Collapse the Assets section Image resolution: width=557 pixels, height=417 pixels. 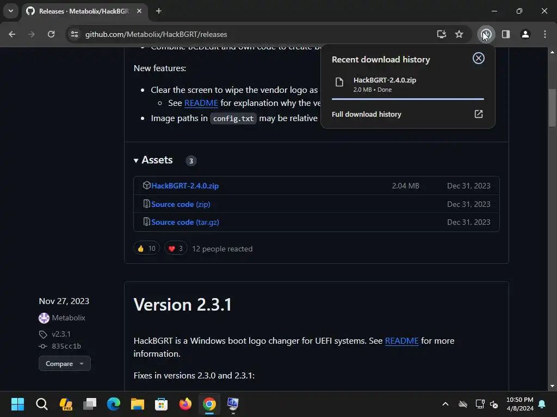pyautogui.click(x=153, y=160)
